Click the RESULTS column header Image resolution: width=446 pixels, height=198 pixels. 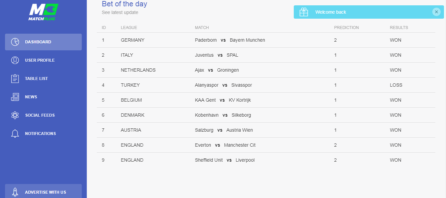tap(399, 28)
